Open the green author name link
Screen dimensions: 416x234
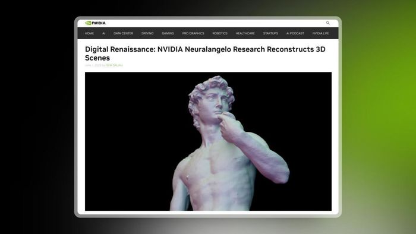(114, 65)
